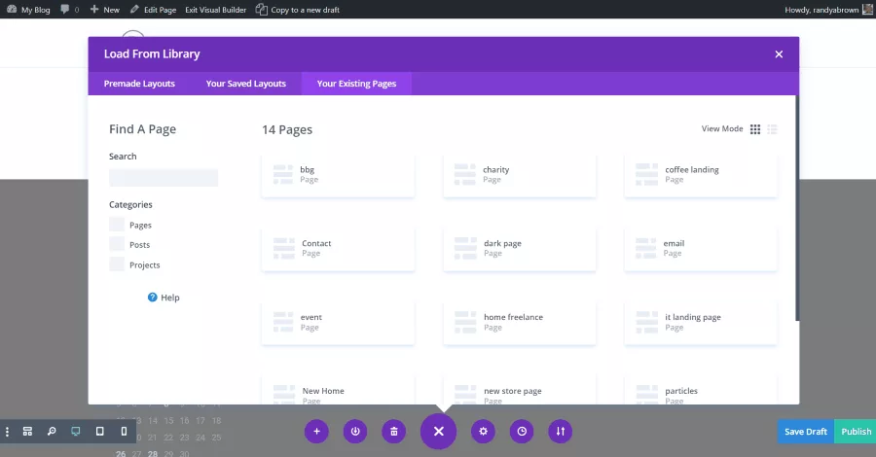876x457 pixels.
Task: Click the charity card's layout icon
Action: (465, 174)
